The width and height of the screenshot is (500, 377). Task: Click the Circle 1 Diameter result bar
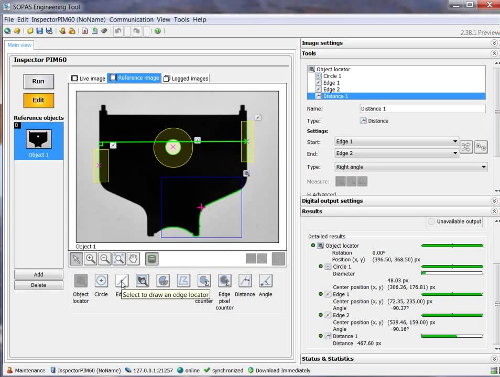tap(452, 273)
